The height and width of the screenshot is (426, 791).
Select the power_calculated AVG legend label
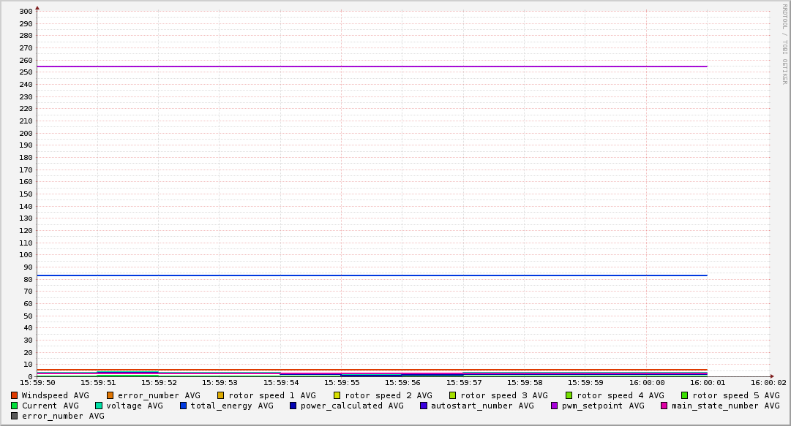(352, 406)
